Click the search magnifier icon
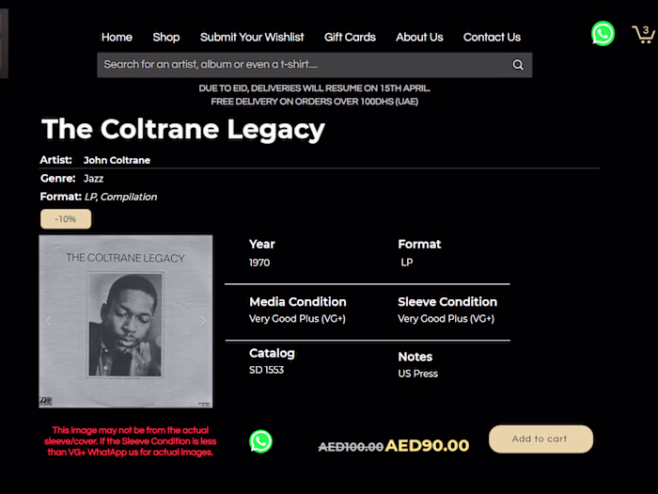The width and height of the screenshot is (658, 494). point(518,65)
